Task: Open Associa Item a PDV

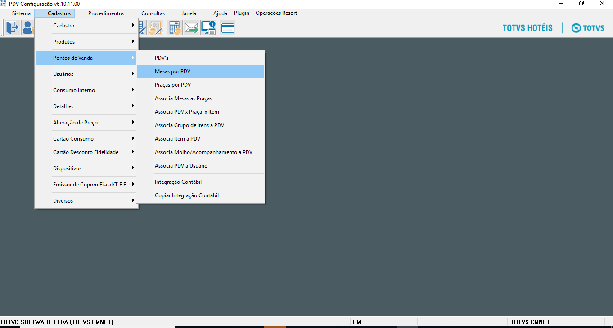Action: pos(201,139)
